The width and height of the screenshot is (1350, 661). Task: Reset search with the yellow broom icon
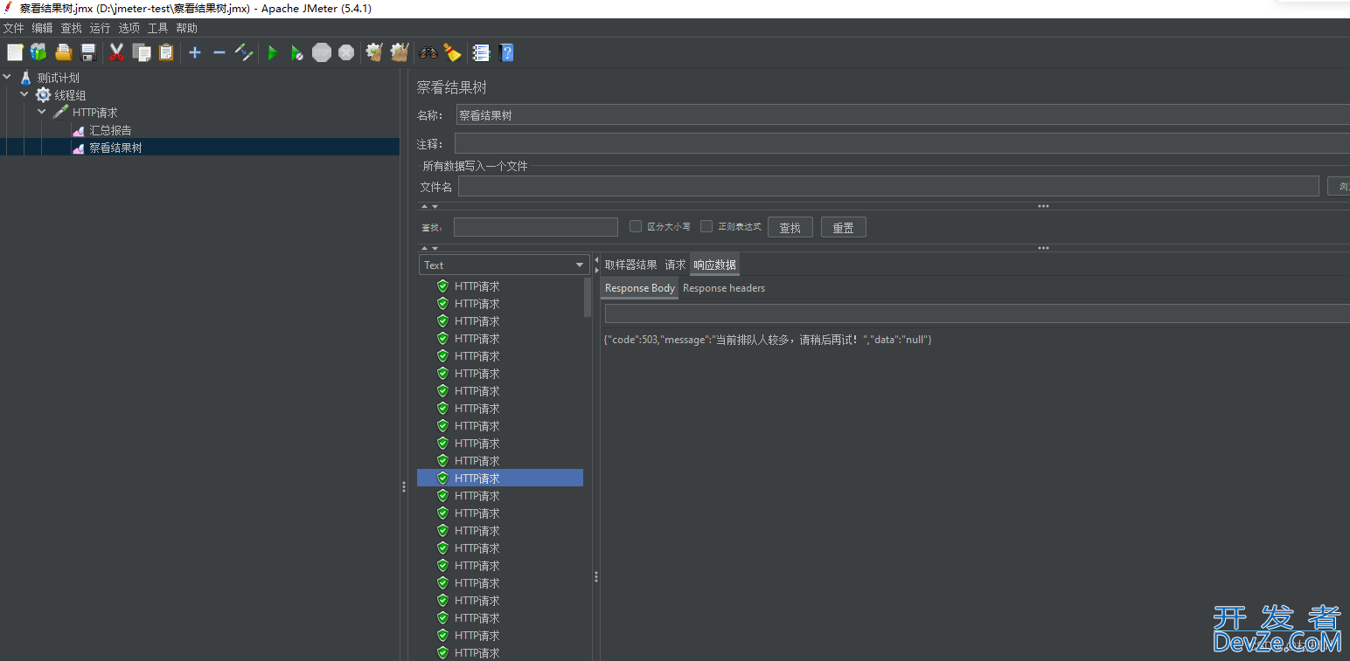pos(452,52)
